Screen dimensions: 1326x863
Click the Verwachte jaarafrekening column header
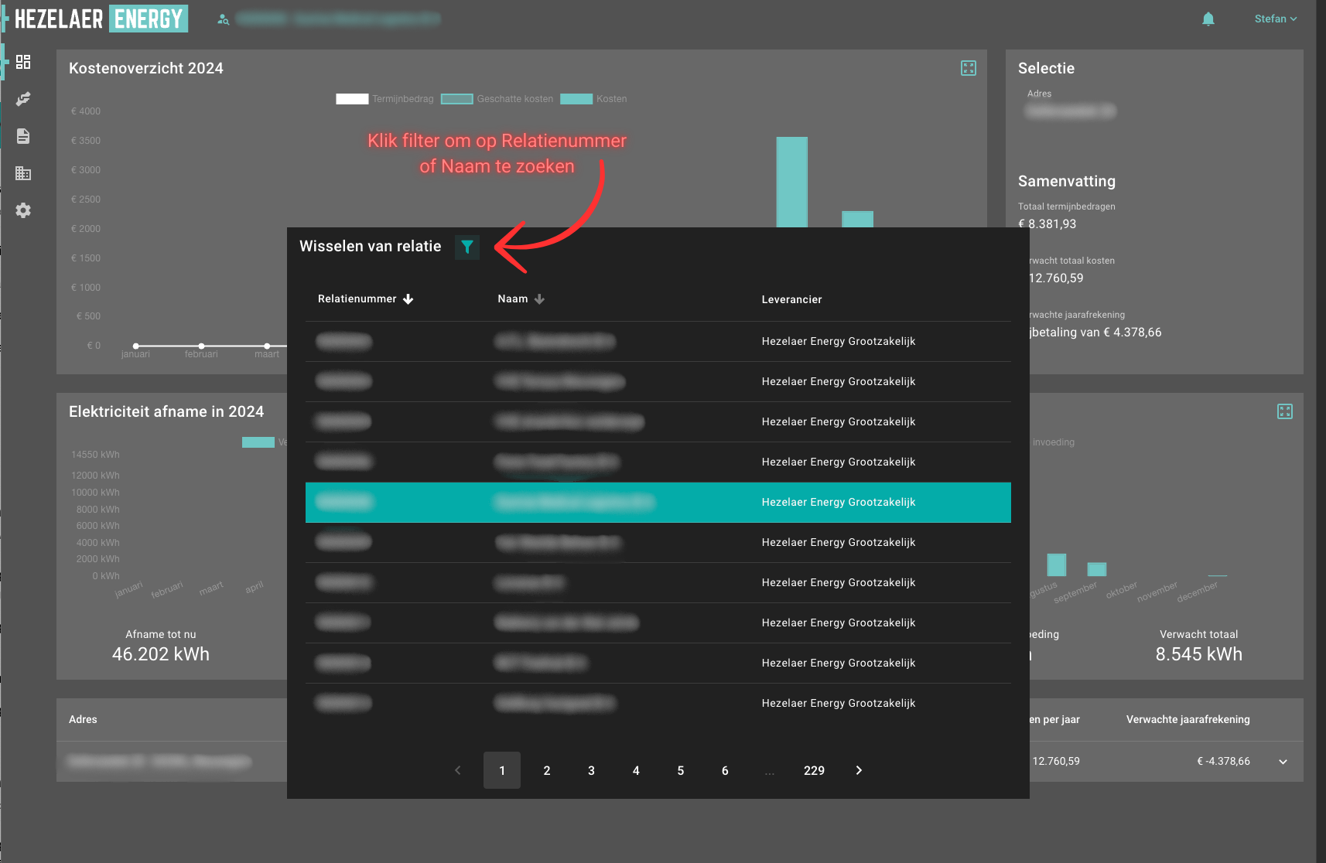click(1188, 719)
